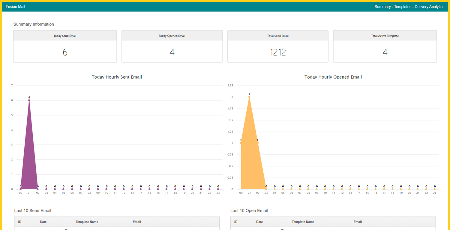This screenshot has width=450, height=230.
Task: Click the Total Send Email value 1212
Action: coord(278,52)
